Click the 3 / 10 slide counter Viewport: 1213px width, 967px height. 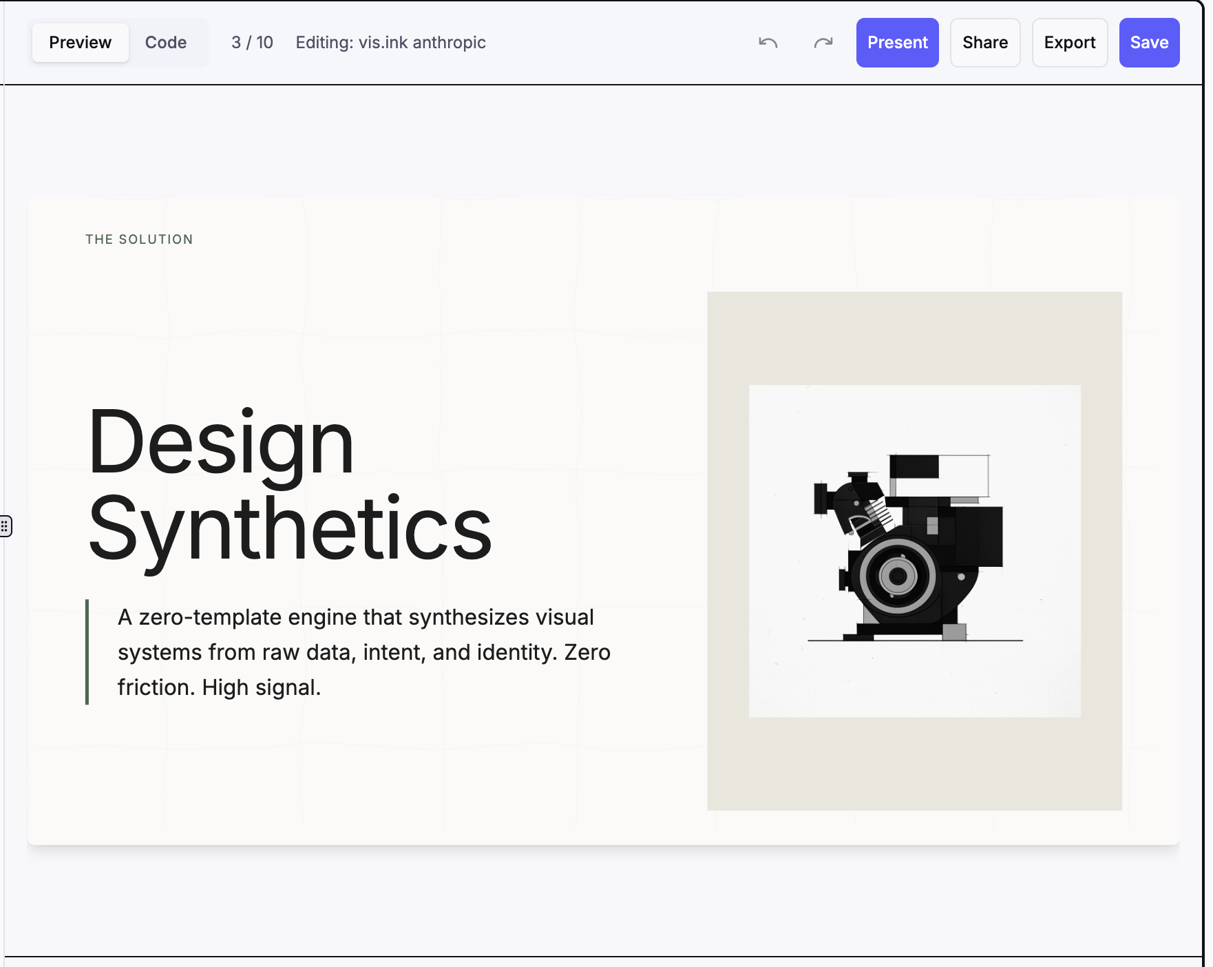coord(252,43)
